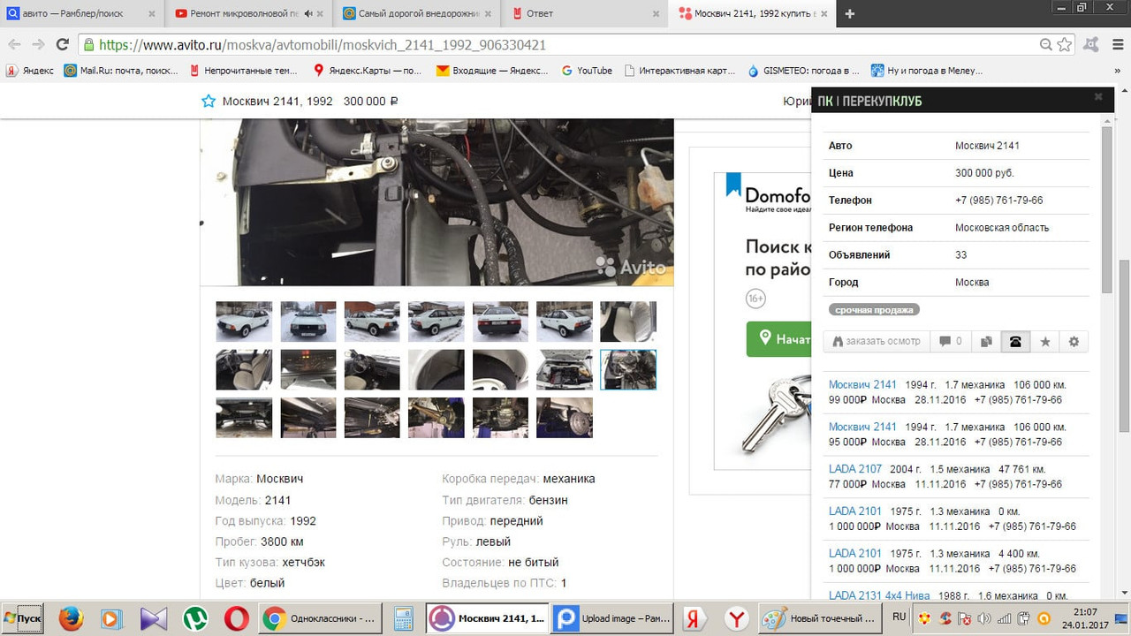Image resolution: width=1131 pixels, height=636 pixels.
Task: Click the favorite star beside title 'Москвич 2141, 1992'
Action: 209,101
